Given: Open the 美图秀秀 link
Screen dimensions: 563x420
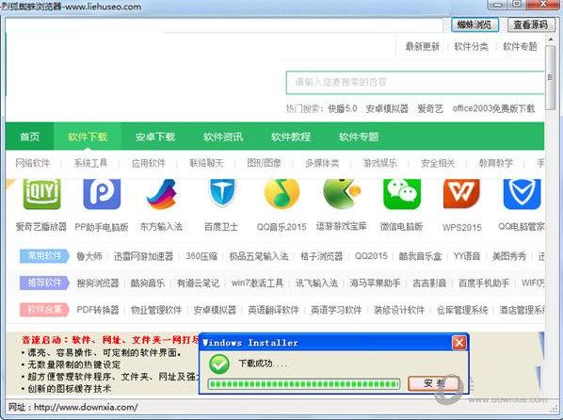Looking at the screenshot, I should tap(509, 256).
